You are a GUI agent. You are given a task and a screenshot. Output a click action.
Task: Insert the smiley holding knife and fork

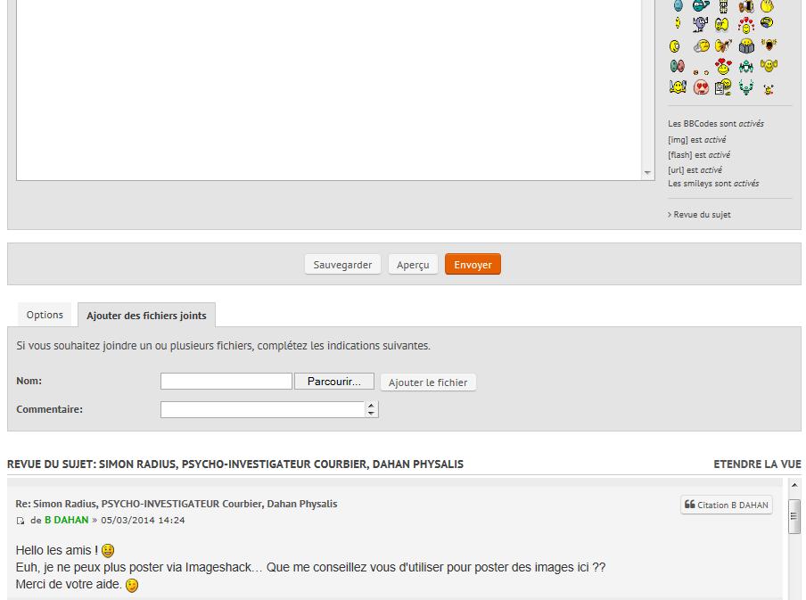point(678,86)
